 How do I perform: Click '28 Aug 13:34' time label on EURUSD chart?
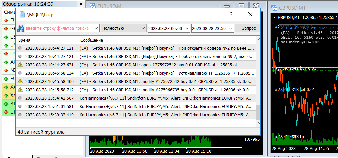(x=167, y=151)
